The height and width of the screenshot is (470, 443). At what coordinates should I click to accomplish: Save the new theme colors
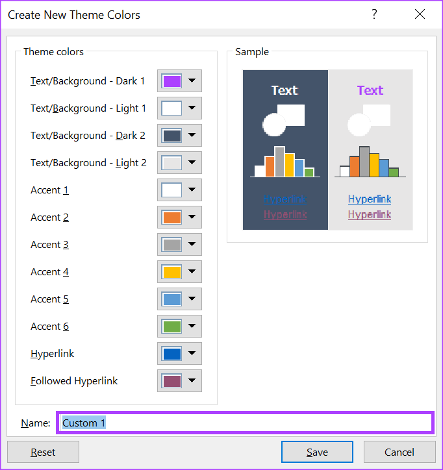coord(317,452)
